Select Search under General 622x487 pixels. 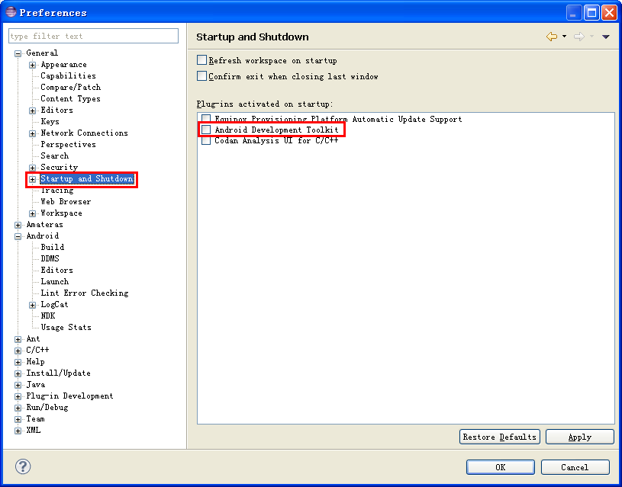(55, 155)
